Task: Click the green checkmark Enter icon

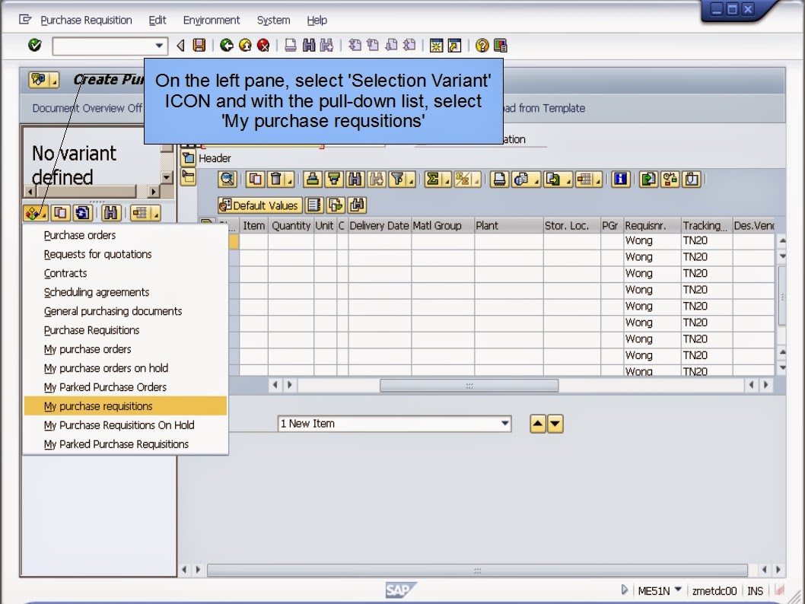Action: point(33,45)
